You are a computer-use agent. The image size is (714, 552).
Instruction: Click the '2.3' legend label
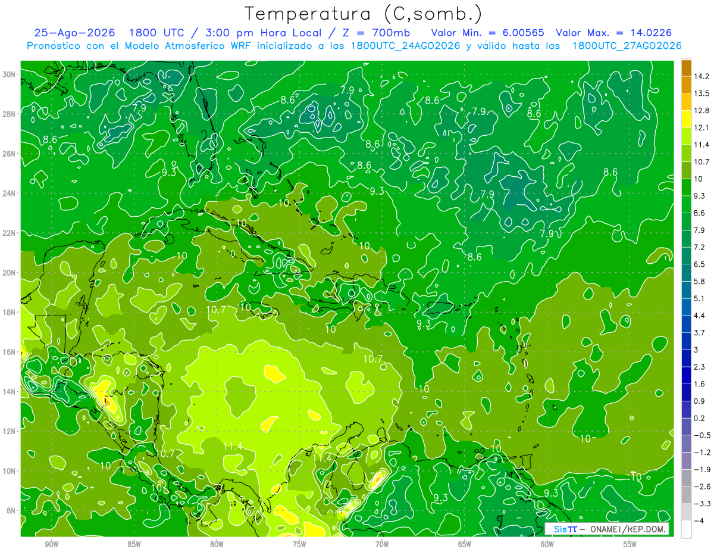700,367
